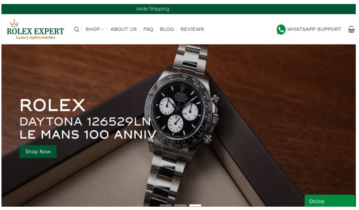Select the third active slider indicator
359x210 pixels.
pos(195,206)
